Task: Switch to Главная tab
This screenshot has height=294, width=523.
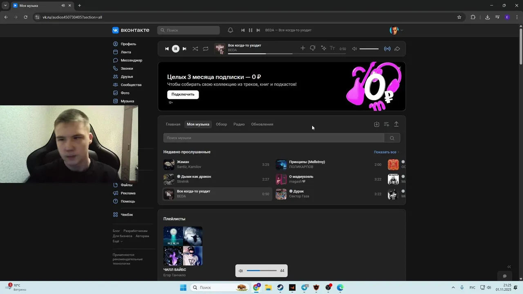Action: 173,124
